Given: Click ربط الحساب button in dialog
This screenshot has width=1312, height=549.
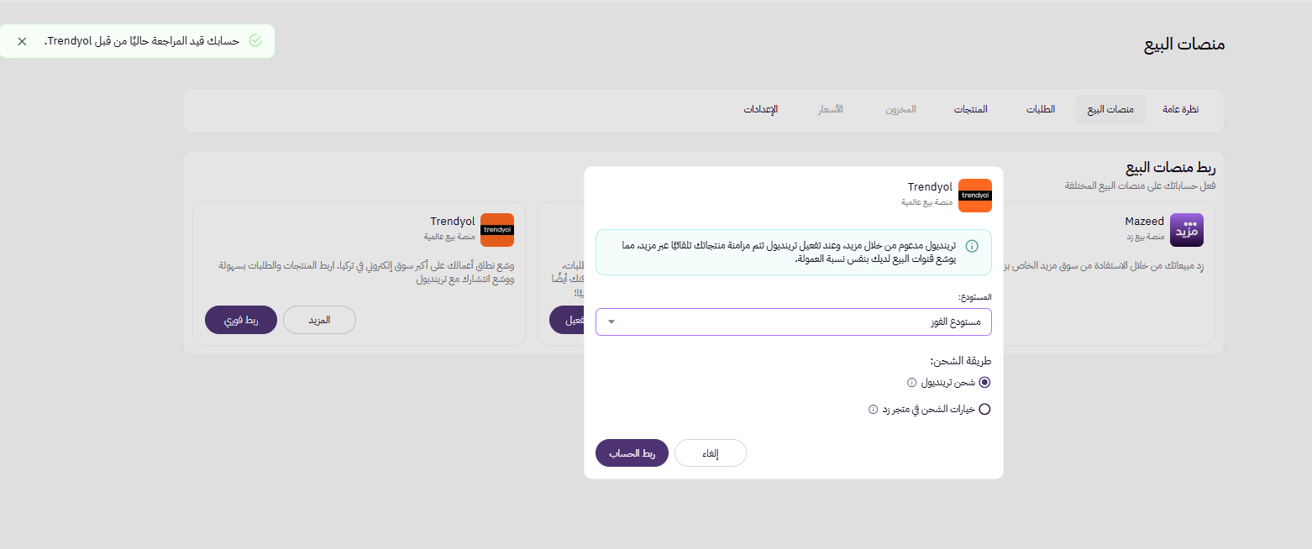Looking at the screenshot, I should coord(632,453).
